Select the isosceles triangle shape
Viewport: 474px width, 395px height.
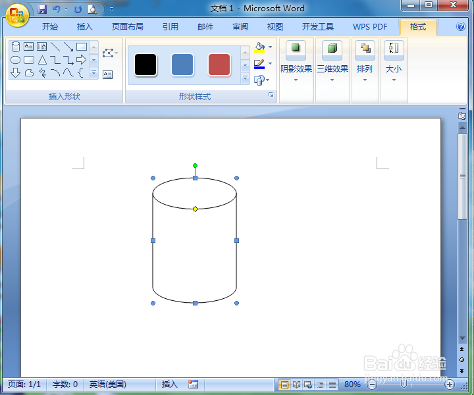[42, 60]
